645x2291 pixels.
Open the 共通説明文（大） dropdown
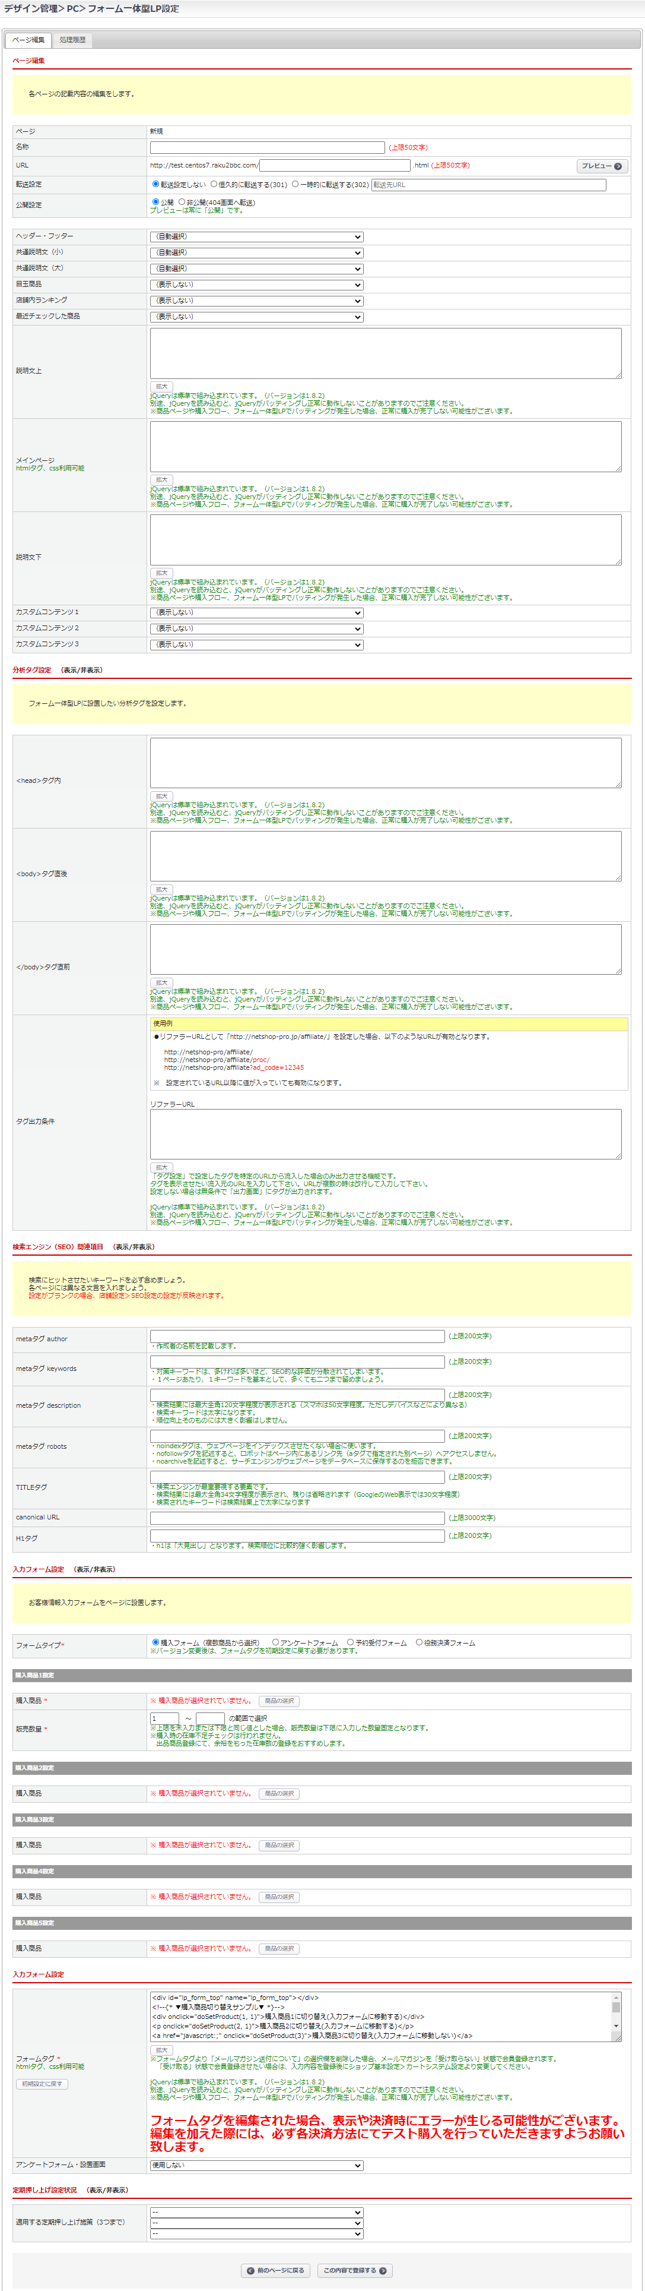coord(257,268)
